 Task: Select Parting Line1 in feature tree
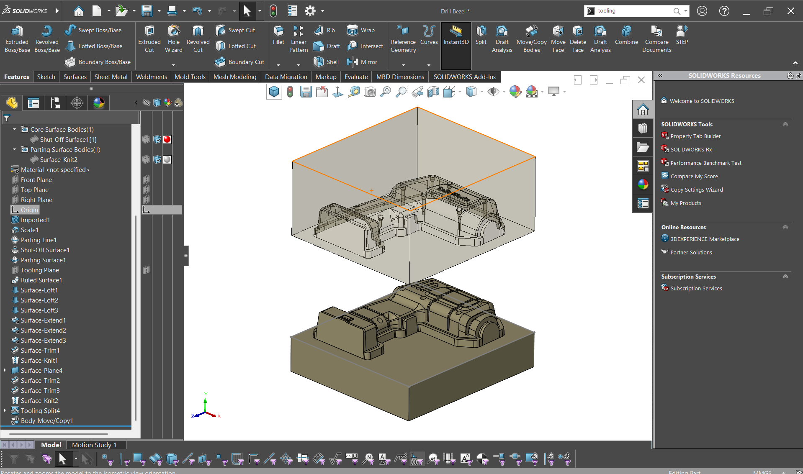39,240
